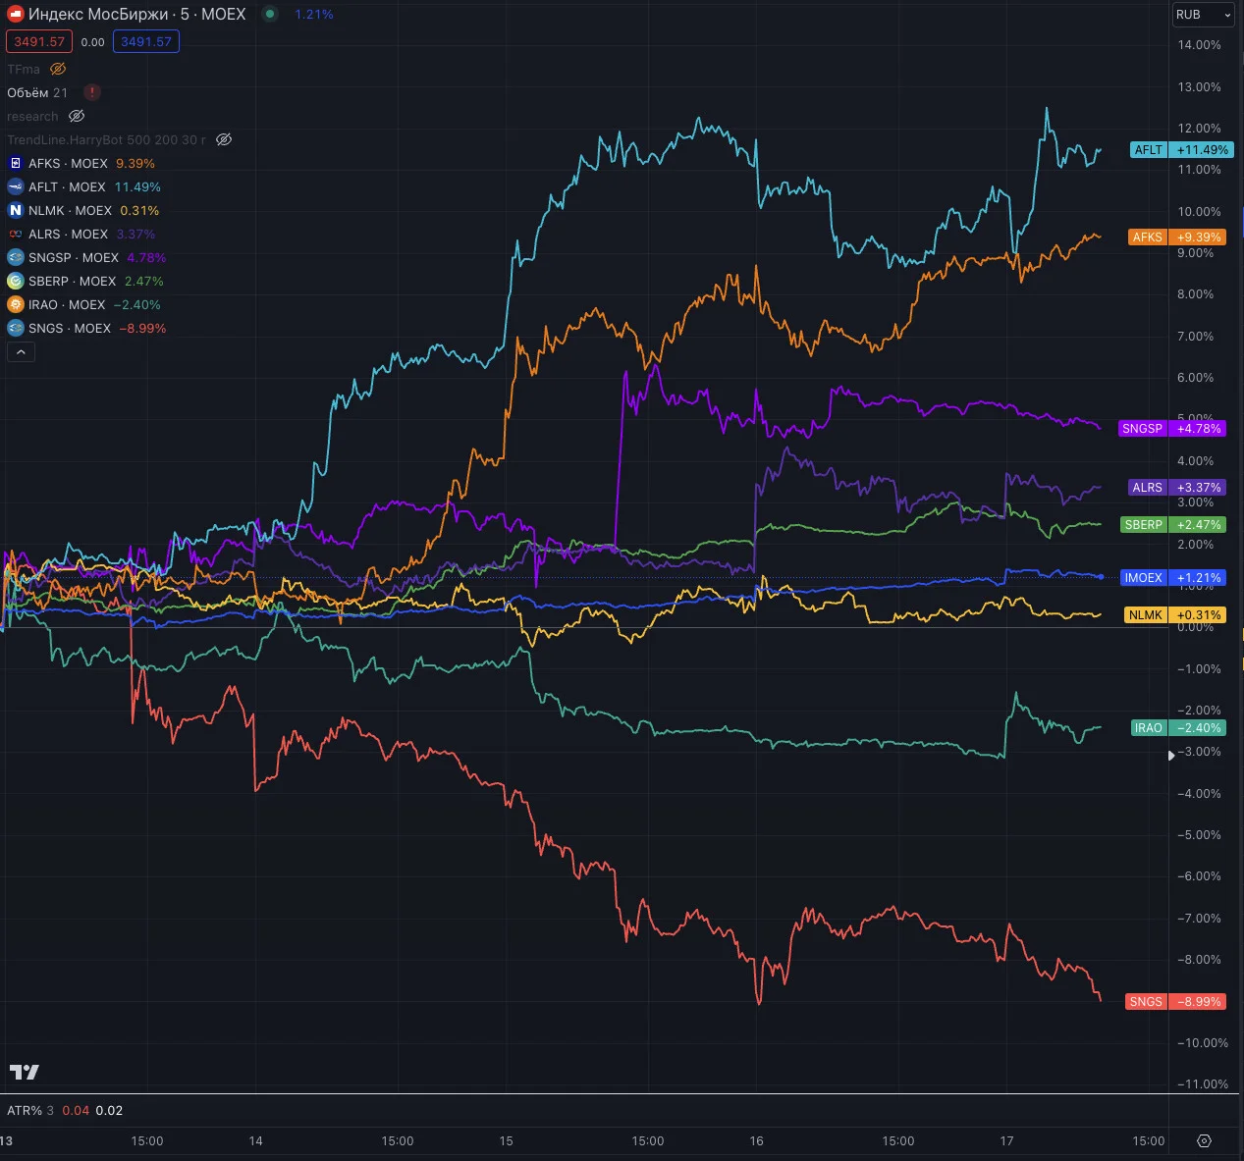Open chart settings gear icon

click(1205, 1140)
